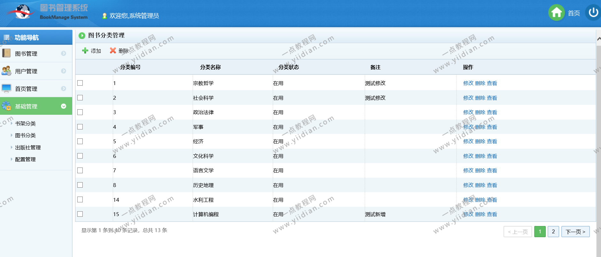This screenshot has width=601, height=257.
Task: Click the 分类状态 column header
Action: coord(289,67)
